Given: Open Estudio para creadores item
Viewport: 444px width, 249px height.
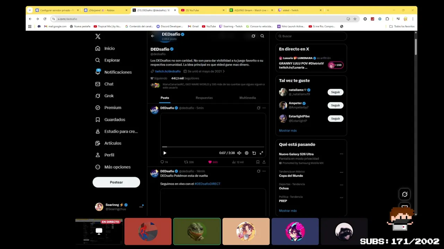Looking at the screenshot, I should point(116,131).
